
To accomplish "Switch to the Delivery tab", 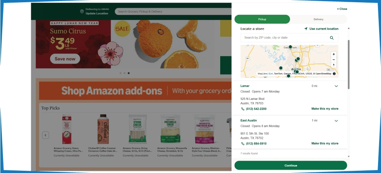I will pos(318,19).
